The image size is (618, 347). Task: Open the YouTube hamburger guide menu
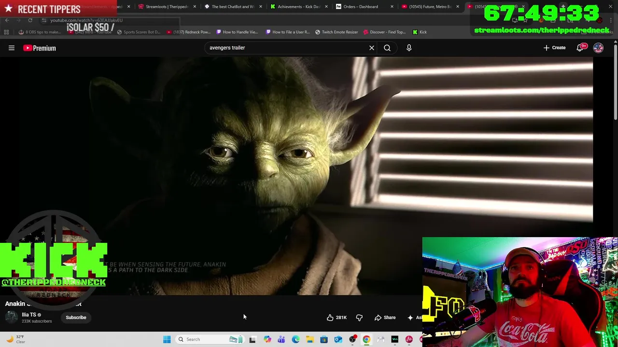(x=12, y=48)
